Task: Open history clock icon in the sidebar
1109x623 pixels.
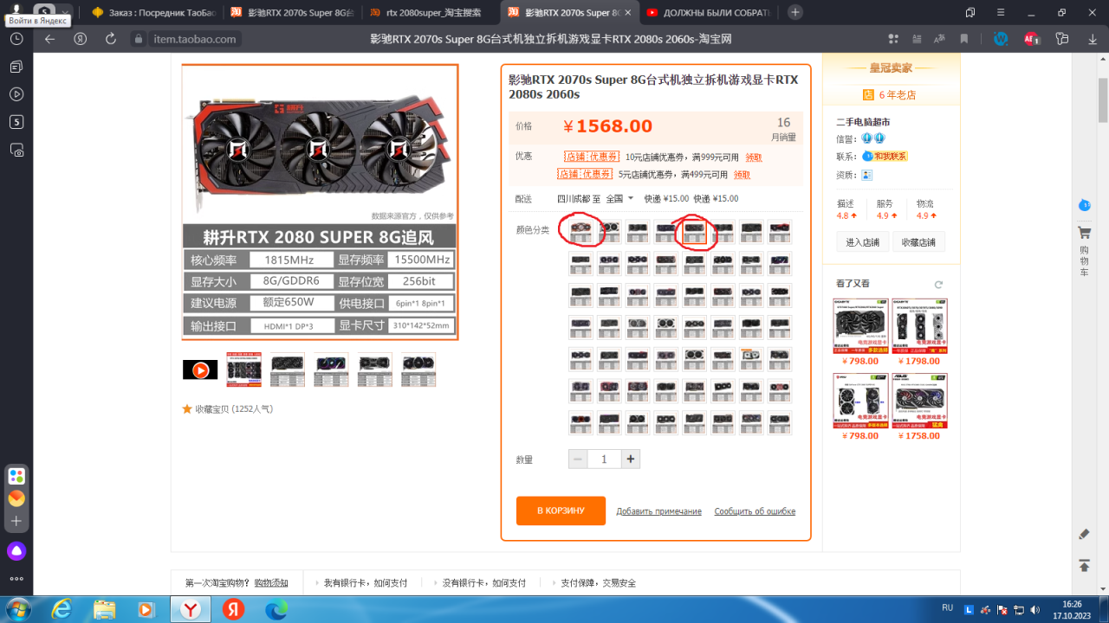Action: (16, 39)
